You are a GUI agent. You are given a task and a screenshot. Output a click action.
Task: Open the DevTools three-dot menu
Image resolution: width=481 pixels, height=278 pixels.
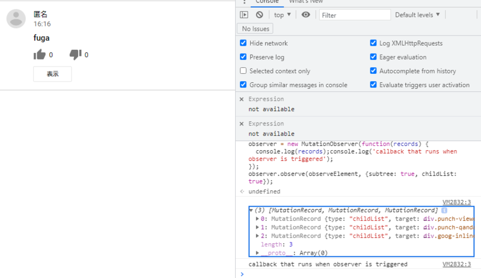pos(244,2)
